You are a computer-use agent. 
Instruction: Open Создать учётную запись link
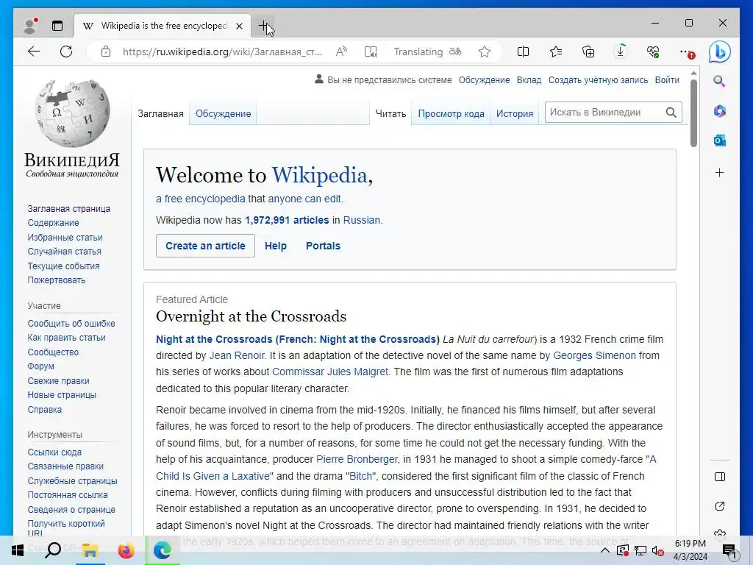598,80
